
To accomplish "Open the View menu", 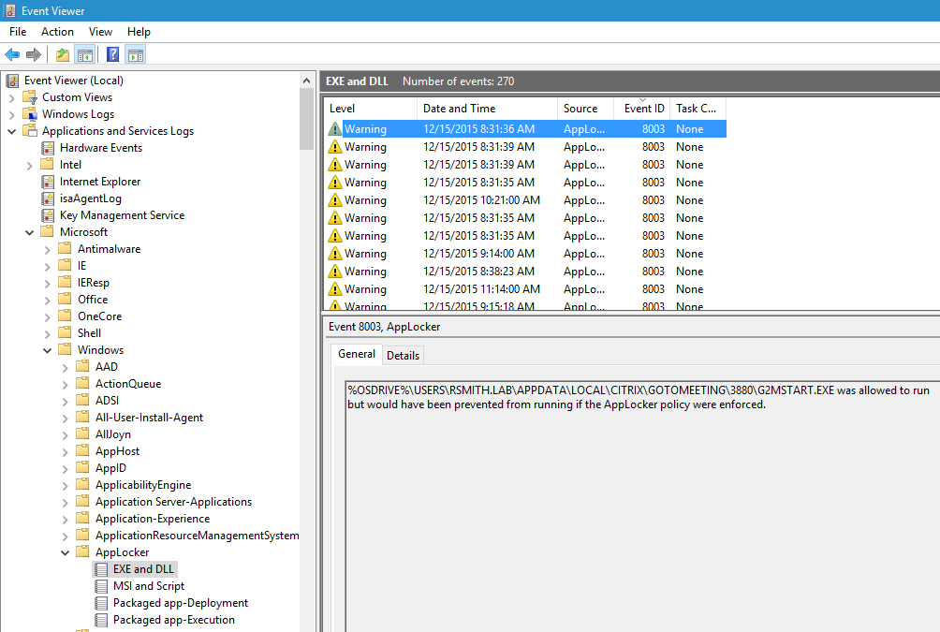I will 100,32.
